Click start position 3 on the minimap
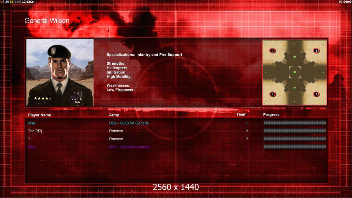Viewport: 352px width, 198px height. 316,94
